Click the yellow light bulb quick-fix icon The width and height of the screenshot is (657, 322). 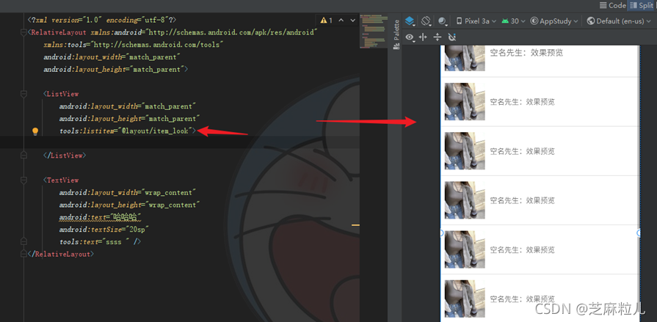(x=35, y=131)
